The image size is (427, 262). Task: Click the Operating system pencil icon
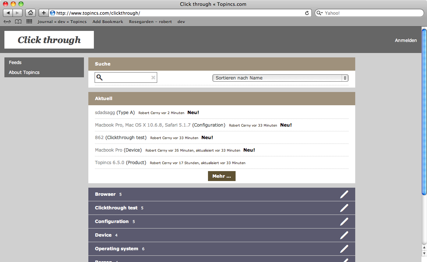(344, 249)
